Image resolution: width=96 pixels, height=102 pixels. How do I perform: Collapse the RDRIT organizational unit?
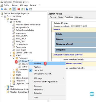[11, 56]
